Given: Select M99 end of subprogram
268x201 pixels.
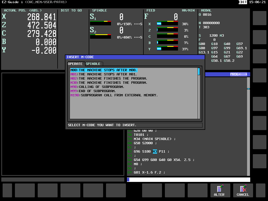Looking at the screenshot, I should tap(93, 91).
